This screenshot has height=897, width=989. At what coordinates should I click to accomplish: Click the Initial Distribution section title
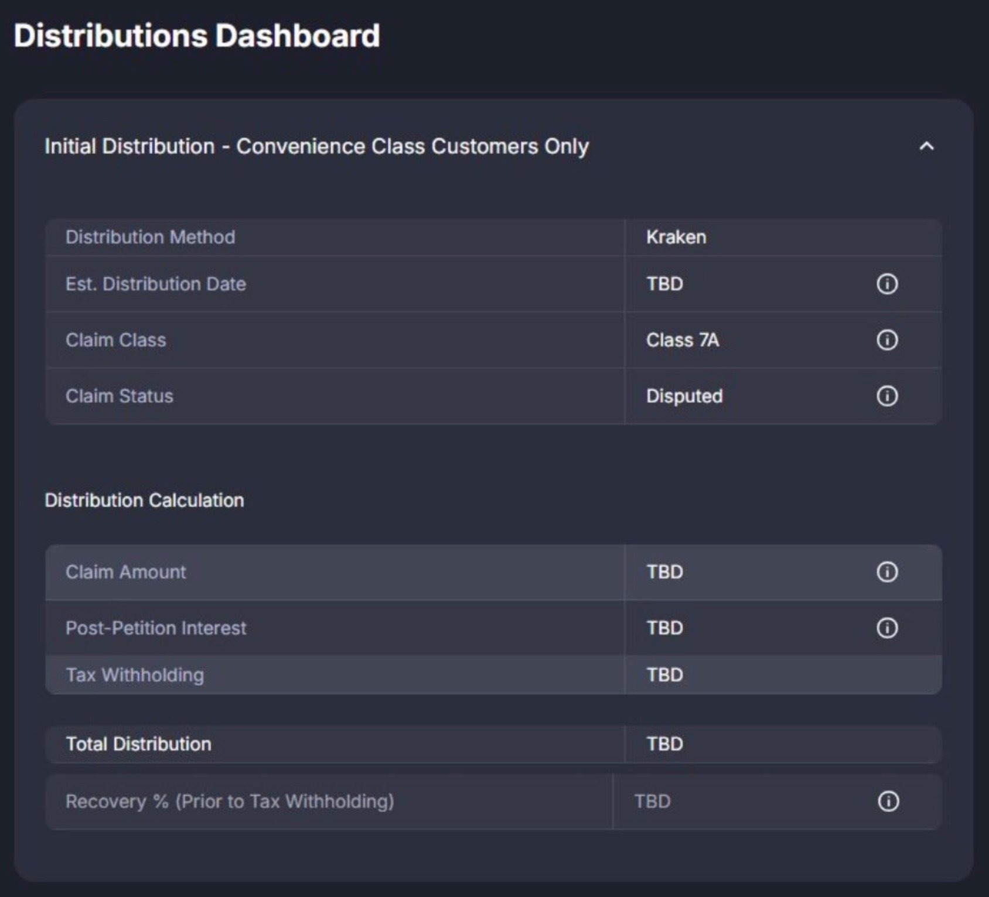pyautogui.click(x=316, y=146)
